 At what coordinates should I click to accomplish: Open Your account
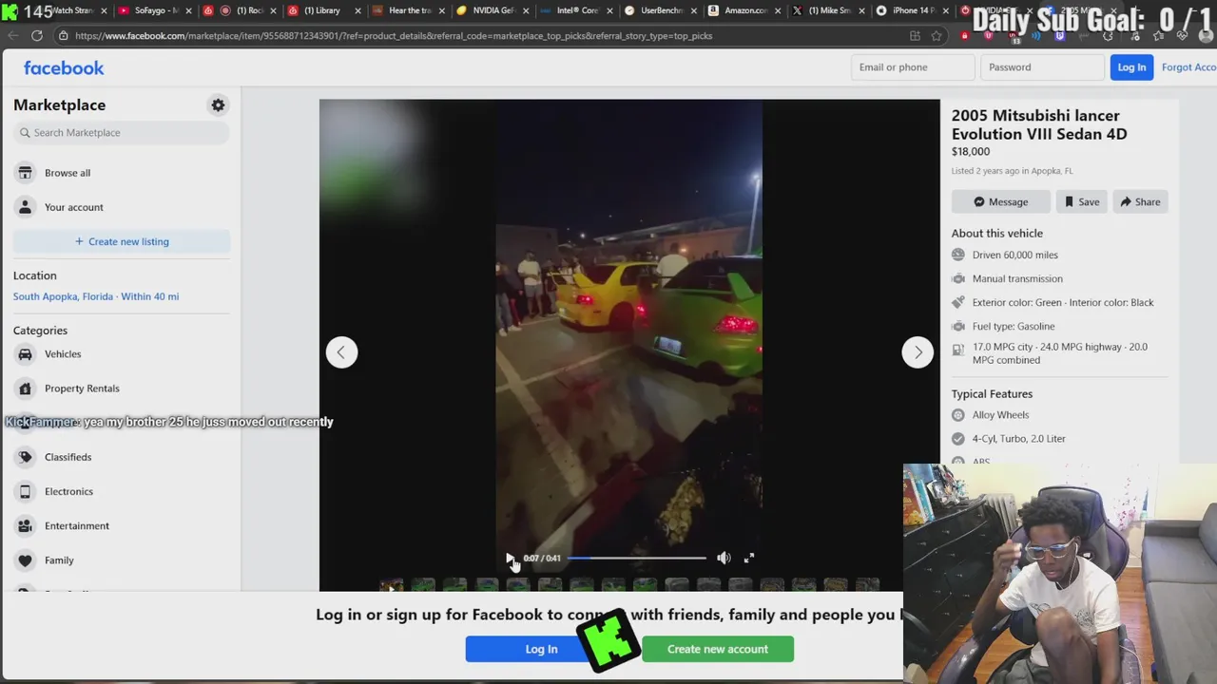point(122,207)
